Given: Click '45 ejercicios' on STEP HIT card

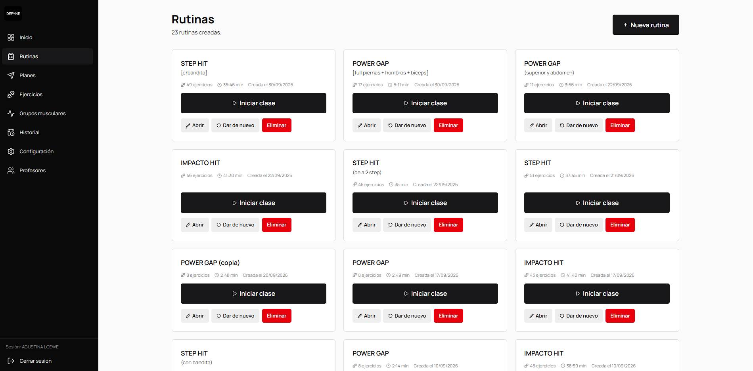Looking at the screenshot, I should pos(371,185).
